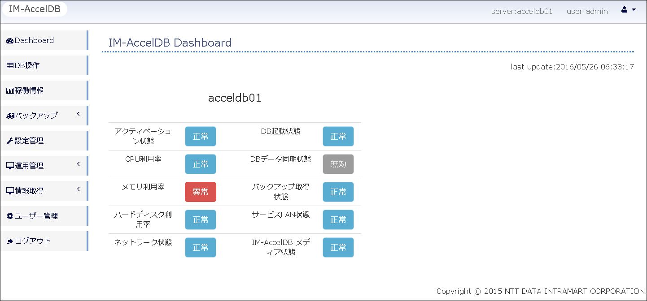Click the monitor icon beside 運用管理

(10, 166)
